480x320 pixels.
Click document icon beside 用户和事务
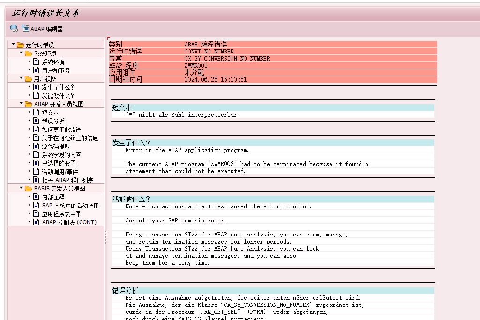tap(36, 70)
